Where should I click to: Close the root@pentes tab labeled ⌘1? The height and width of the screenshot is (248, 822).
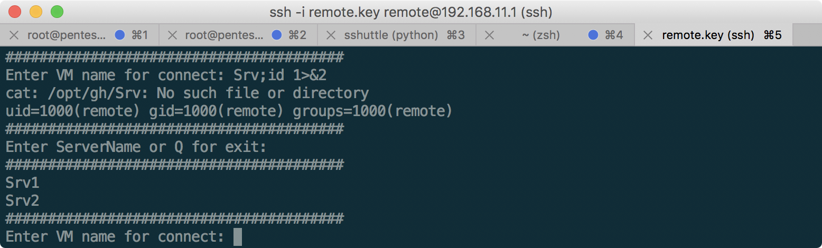pyautogui.click(x=14, y=35)
